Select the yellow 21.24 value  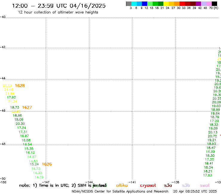[x=13, y=101]
